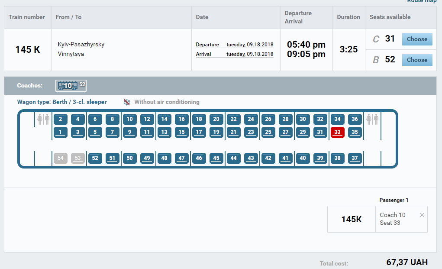Choose class C seats (31 available)
The height and width of the screenshot is (269, 442).
(417, 39)
